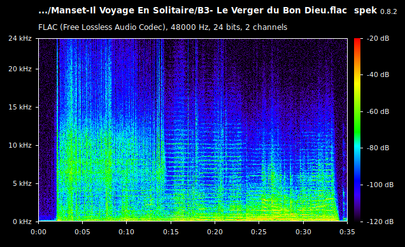Click inside the spectrogram plot area
Screen dimensions: 405x247
[x=193, y=130]
